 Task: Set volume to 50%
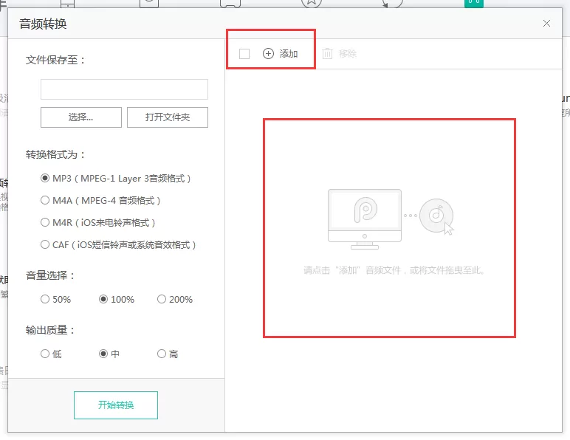click(x=45, y=299)
